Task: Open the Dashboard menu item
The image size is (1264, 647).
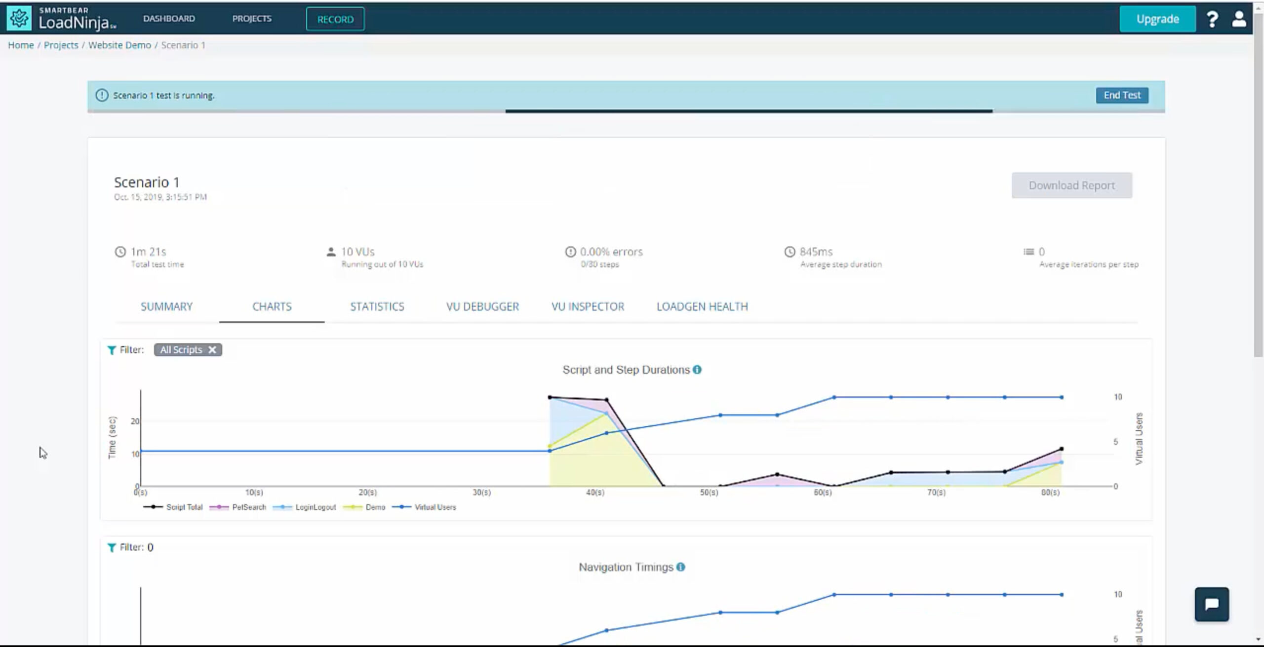Action: point(169,18)
